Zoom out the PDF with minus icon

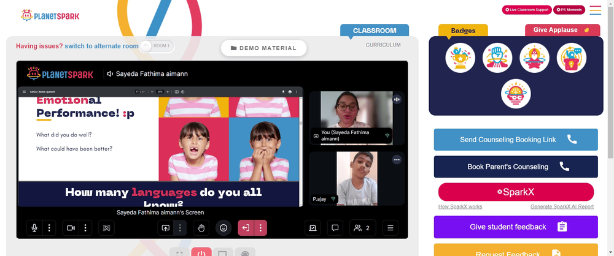152,92
